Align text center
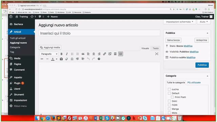 pyautogui.click(x=94, y=54)
